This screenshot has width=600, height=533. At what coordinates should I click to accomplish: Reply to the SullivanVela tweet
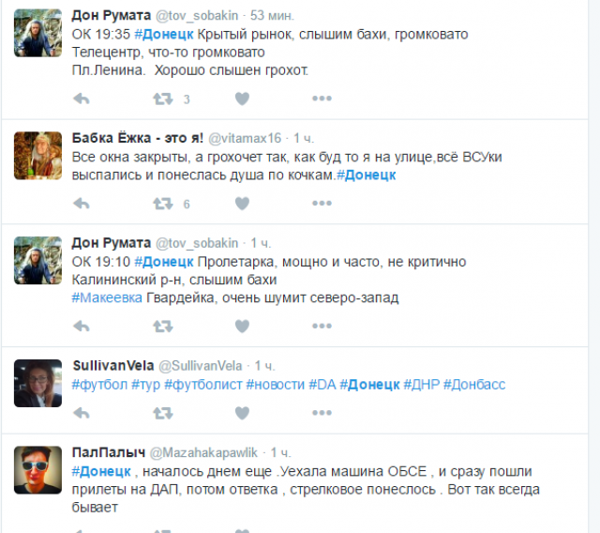coord(82,413)
